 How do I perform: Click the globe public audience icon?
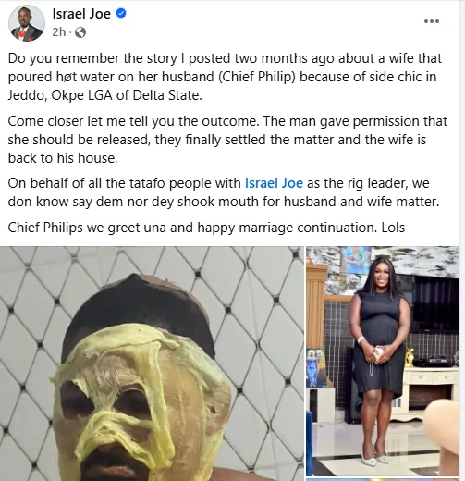[80, 32]
